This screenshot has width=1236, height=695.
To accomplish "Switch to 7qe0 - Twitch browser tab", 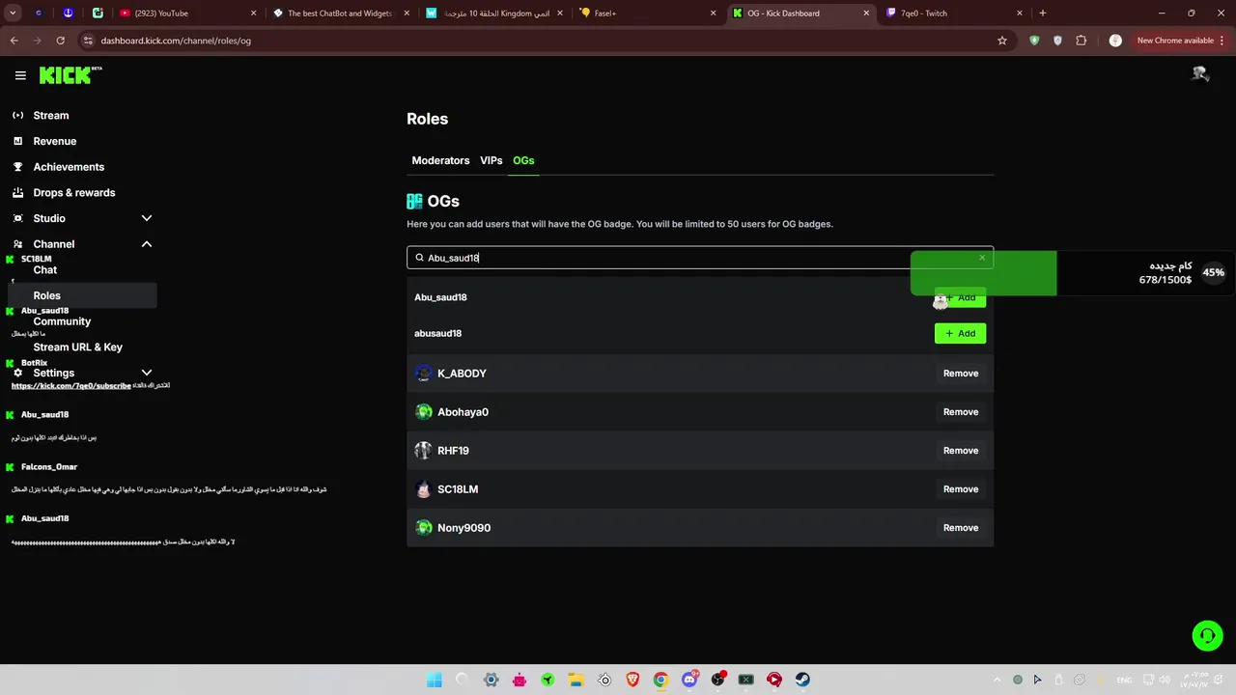I will pos(954,14).
